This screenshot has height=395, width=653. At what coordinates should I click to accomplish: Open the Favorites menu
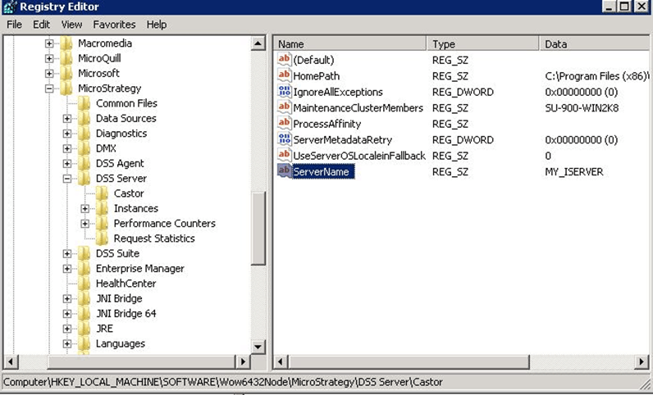pos(114,25)
